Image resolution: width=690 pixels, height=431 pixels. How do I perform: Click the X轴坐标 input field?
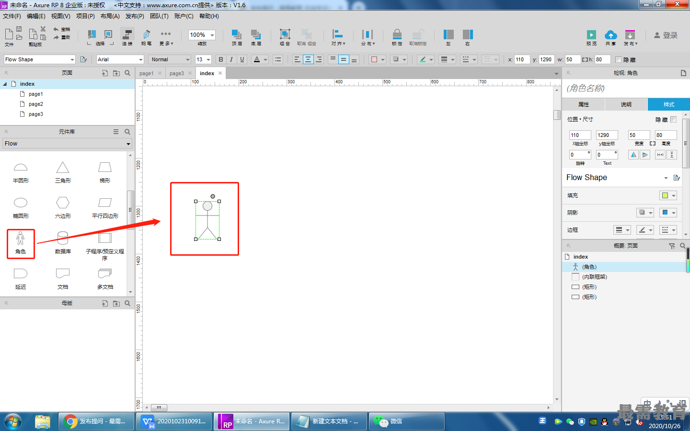tap(580, 135)
